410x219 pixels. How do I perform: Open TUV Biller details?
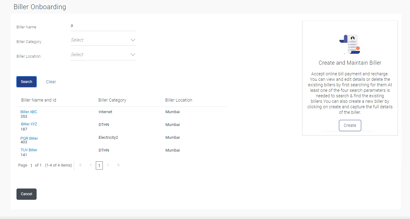(x=29, y=150)
